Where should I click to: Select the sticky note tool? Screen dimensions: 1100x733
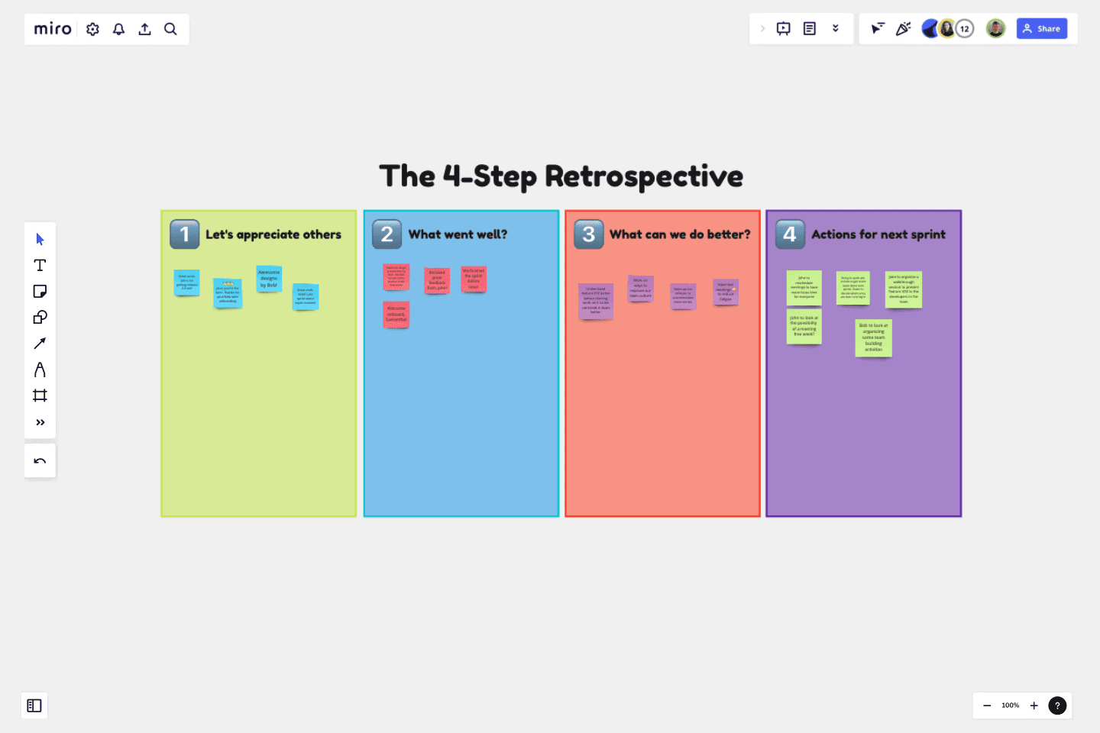[40, 291]
